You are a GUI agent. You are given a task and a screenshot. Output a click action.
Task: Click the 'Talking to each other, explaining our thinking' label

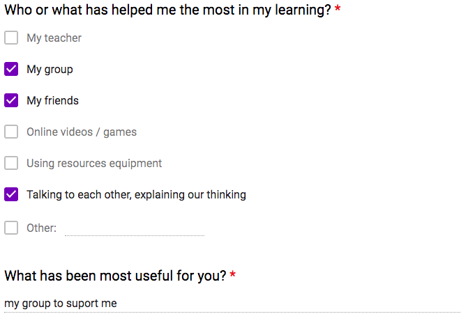click(x=136, y=195)
